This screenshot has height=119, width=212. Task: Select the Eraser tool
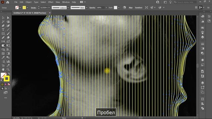[8, 38]
